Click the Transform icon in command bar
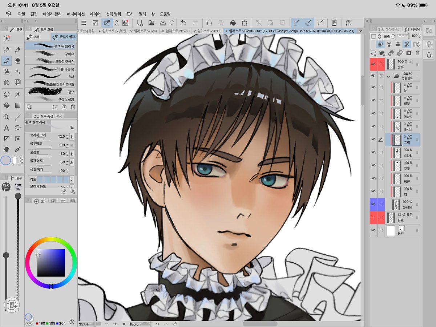436x327 pixels. (245, 23)
